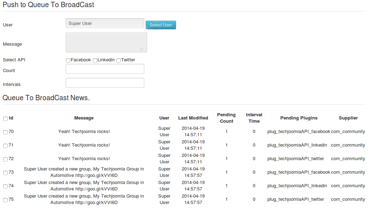Viewport: 371px width, 209px height.
Task: Mark the checkbox for queue row 71
Action: pyautogui.click(x=5, y=146)
